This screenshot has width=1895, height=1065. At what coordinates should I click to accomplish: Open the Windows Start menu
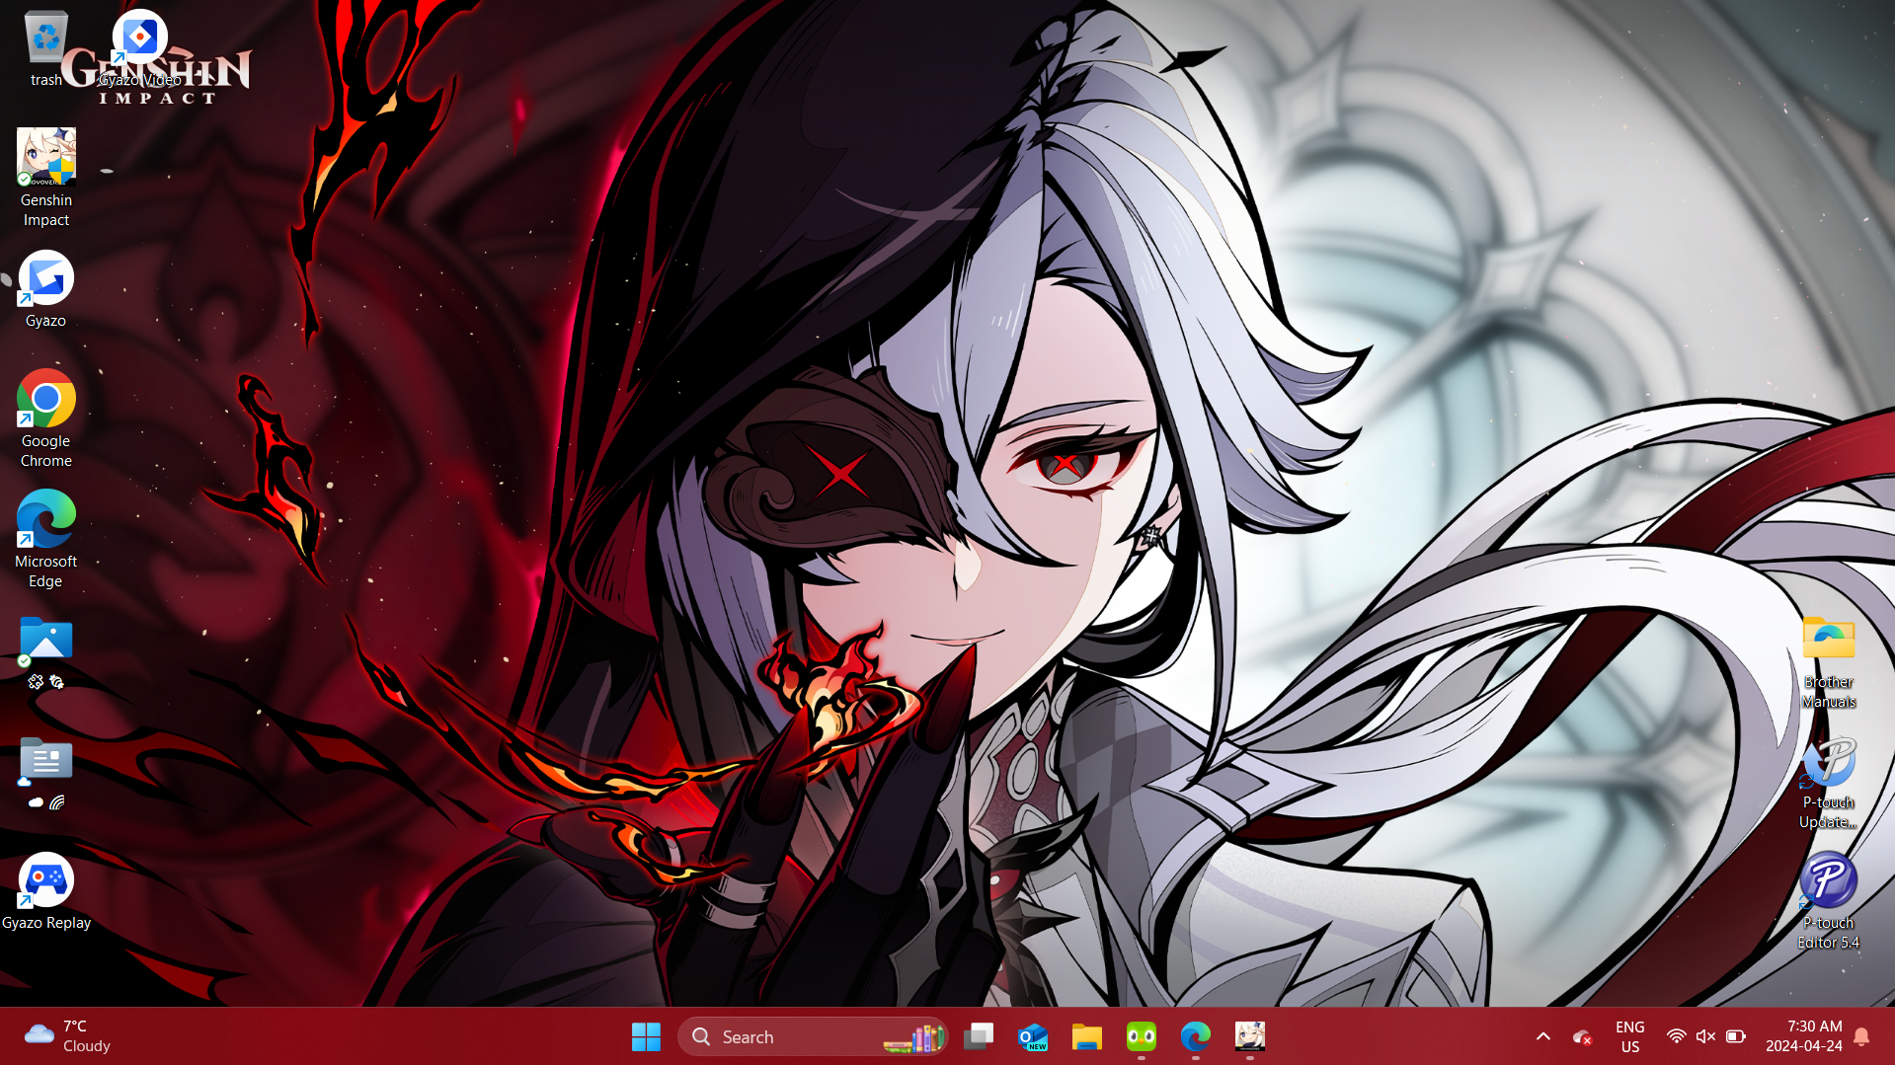tap(646, 1036)
